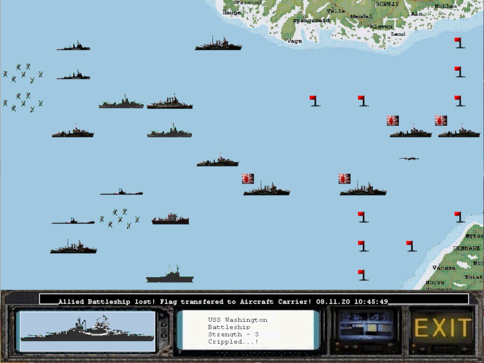The image size is (484, 363).
Task: Select the lone allied ship nearest the Japanese fleet
Action: (x=218, y=160)
